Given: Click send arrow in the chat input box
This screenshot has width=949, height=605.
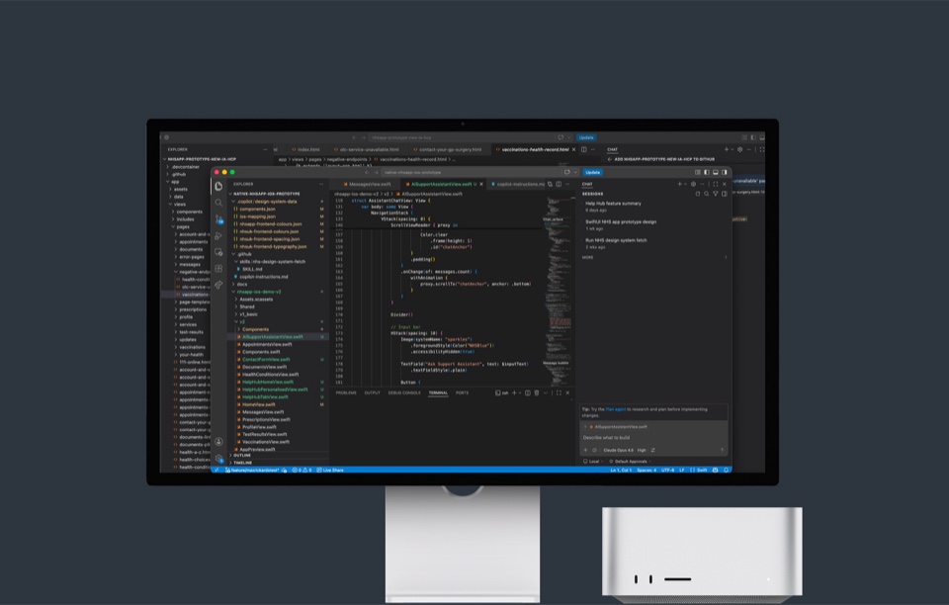Looking at the screenshot, I should coord(722,450).
